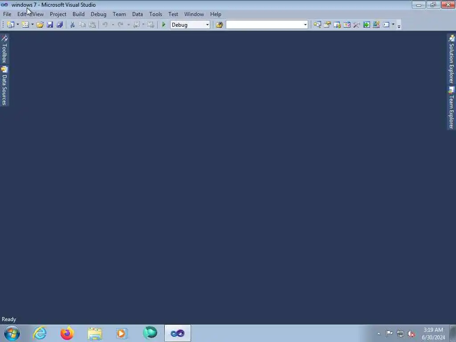Click the Copy toolbar icon
Viewport: 456px width, 342px height.
click(x=82, y=25)
